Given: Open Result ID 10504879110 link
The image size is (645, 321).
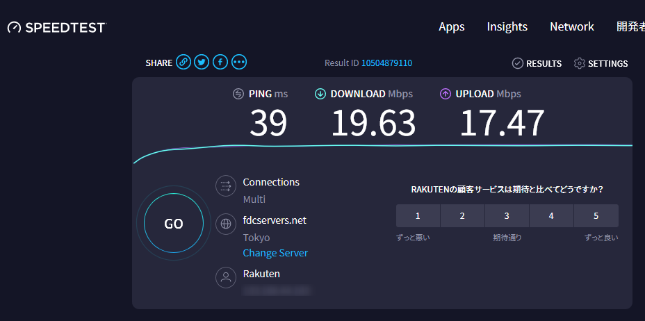Looking at the screenshot, I should (386, 63).
